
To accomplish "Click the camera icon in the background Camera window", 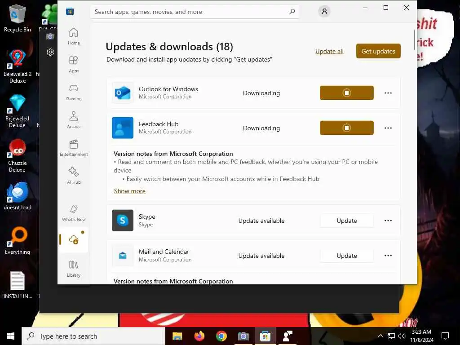I will [x=50, y=36].
